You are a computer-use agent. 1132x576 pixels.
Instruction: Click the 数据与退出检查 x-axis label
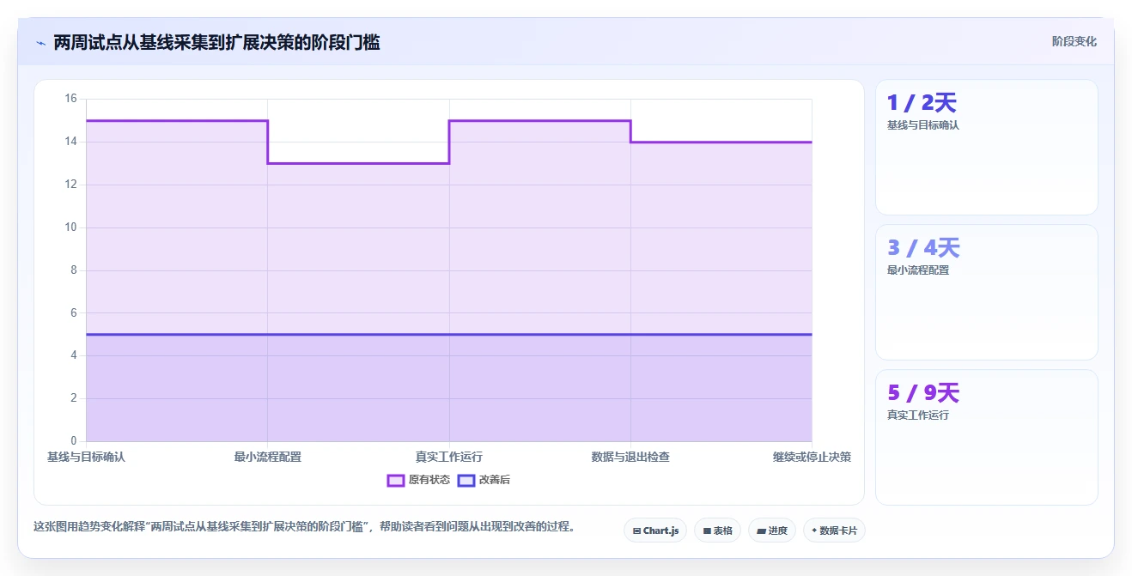click(630, 457)
